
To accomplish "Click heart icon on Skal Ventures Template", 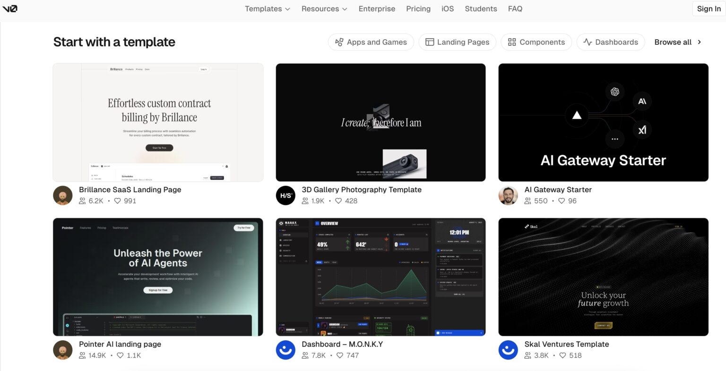I will coord(562,355).
